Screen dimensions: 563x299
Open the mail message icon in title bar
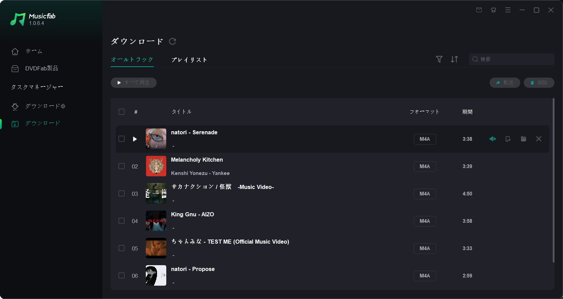click(479, 10)
